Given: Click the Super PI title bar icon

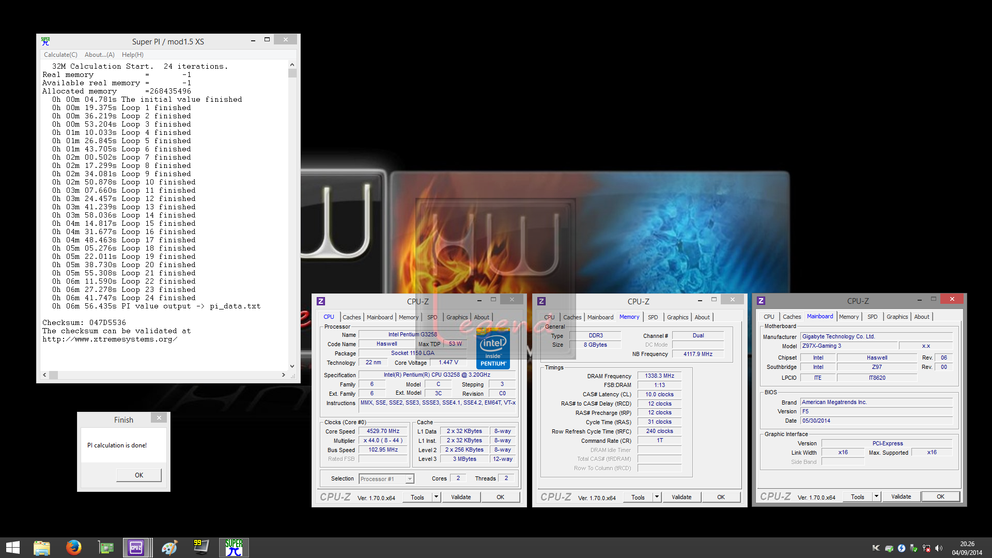Looking at the screenshot, I should [x=45, y=41].
